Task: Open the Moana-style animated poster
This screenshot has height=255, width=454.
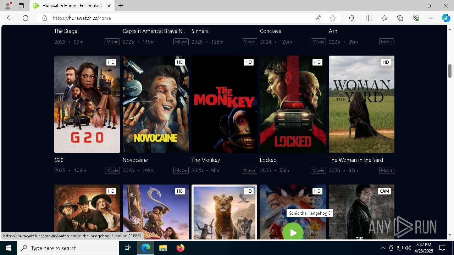Action: pyautogui.click(x=156, y=212)
